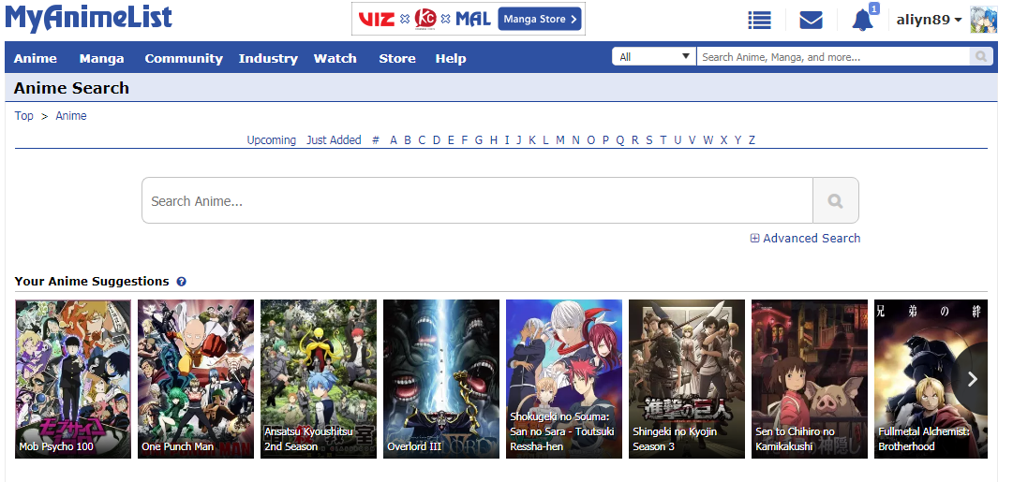Open the All search category dropdown
Screen dimensions: 1013x482
[x=654, y=57]
